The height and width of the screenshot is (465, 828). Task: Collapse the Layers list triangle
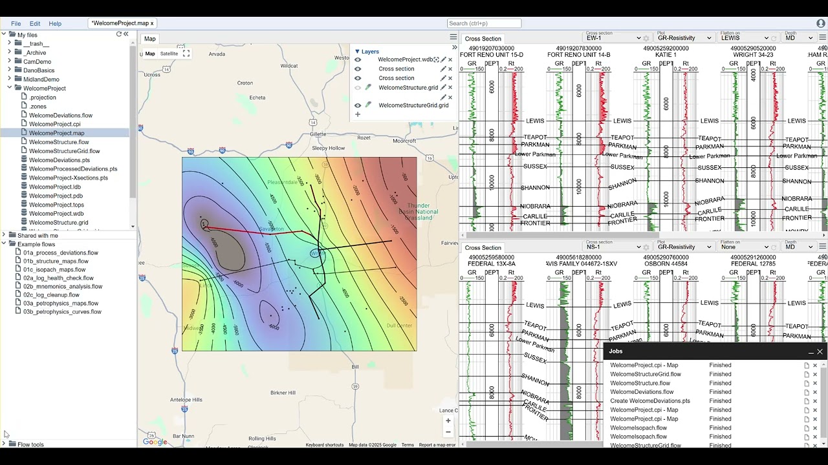click(357, 52)
